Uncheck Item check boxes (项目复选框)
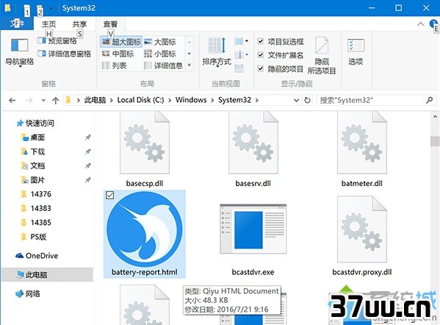The image size is (440, 325). point(261,42)
